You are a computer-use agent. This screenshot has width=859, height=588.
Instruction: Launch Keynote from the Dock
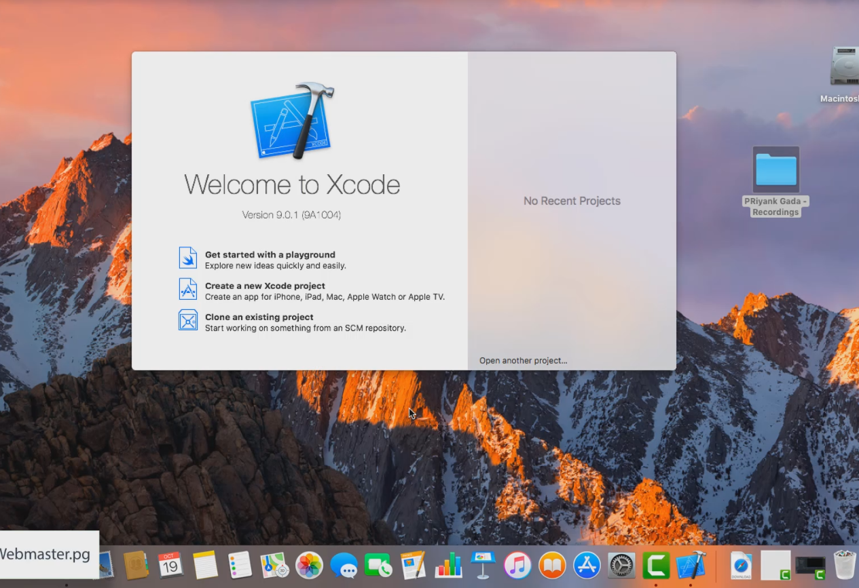483,565
